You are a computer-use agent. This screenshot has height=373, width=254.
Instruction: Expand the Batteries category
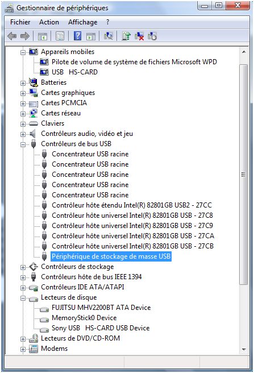pyautogui.click(x=23, y=83)
